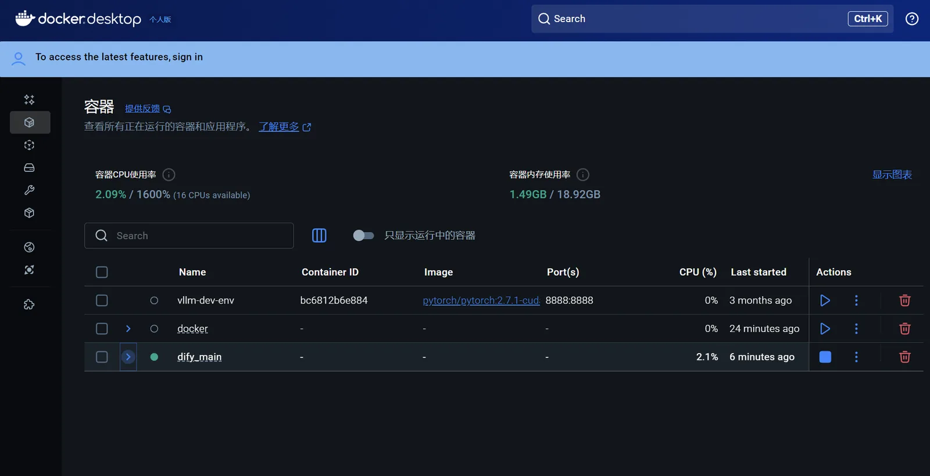Open the Volumes drive icon in sidebar
930x476 pixels.
(29, 168)
